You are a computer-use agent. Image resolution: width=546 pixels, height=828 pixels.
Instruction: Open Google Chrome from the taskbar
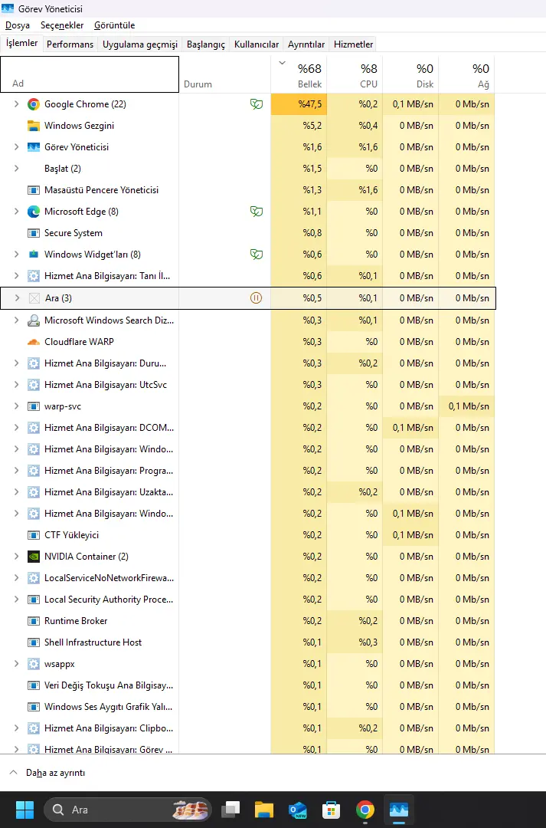[x=365, y=810]
